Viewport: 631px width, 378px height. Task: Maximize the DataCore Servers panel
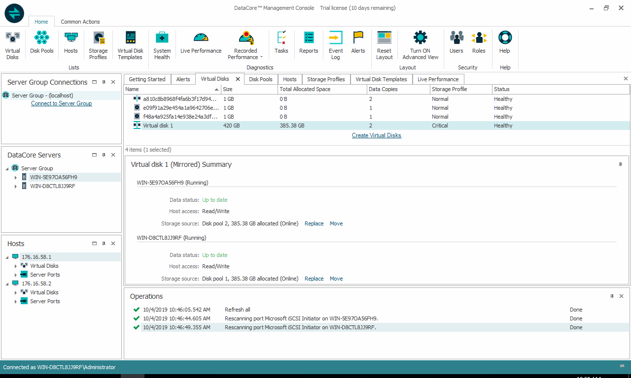pyautogui.click(x=94, y=155)
